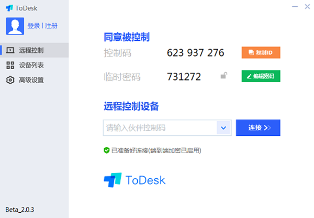Click the 登录 link
This screenshot has height=218, width=314.
click(33, 26)
